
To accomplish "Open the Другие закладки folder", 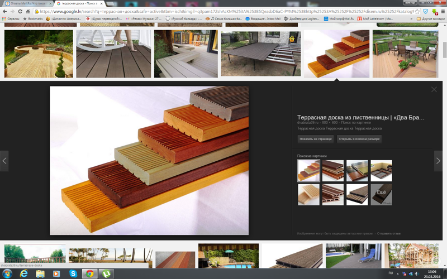I will (x=430, y=18).
